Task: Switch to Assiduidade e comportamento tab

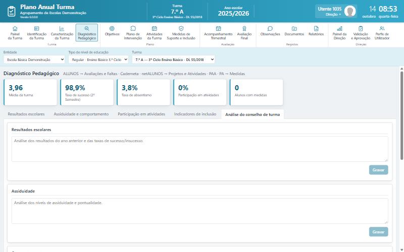Action: click(81, 114)
